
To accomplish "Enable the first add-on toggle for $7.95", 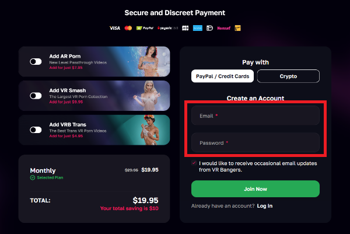I will coord(36,61).
